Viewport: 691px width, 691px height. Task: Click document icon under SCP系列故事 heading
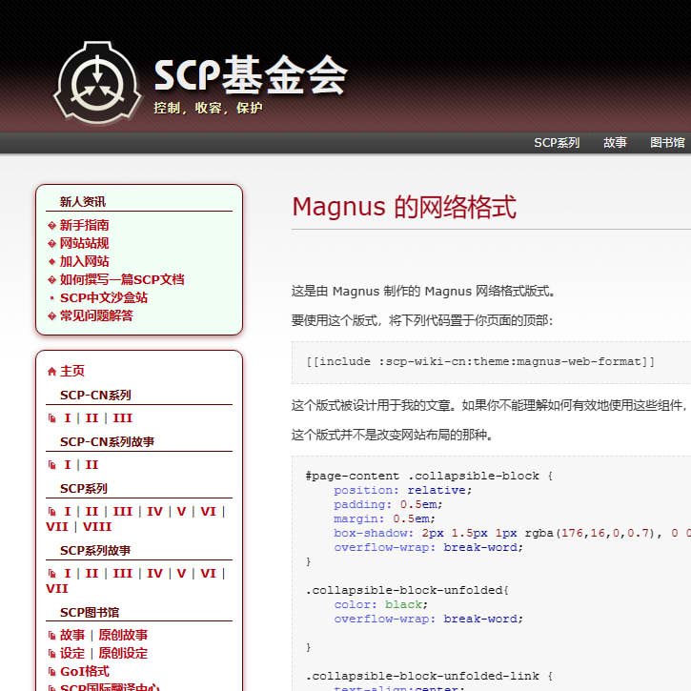click(x=51, y=574)
